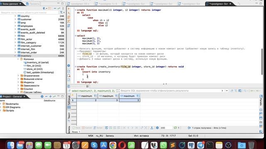The width and height of the screenshot is (266, 149).
Task: Toggle the Запись record mode
Action: pyautogui.click(x=69, y=130)
